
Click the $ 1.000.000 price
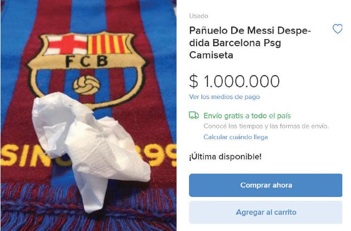point(234,81)
